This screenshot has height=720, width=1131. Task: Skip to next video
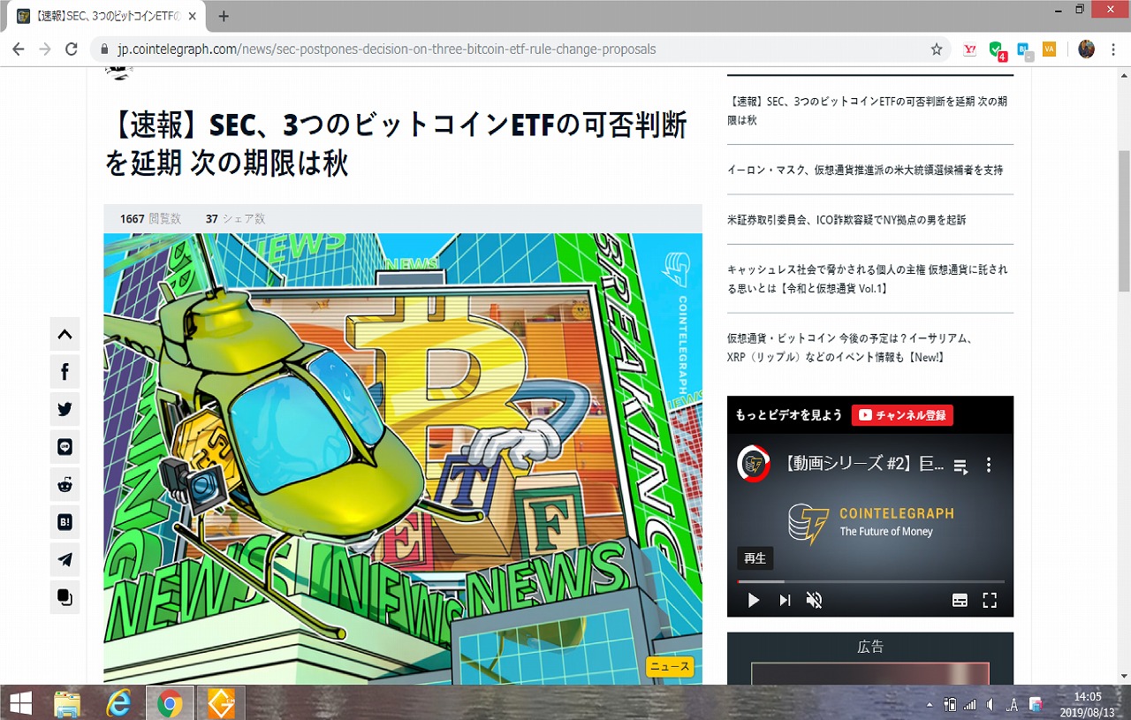pyautogui.click(x=785, y=601)
